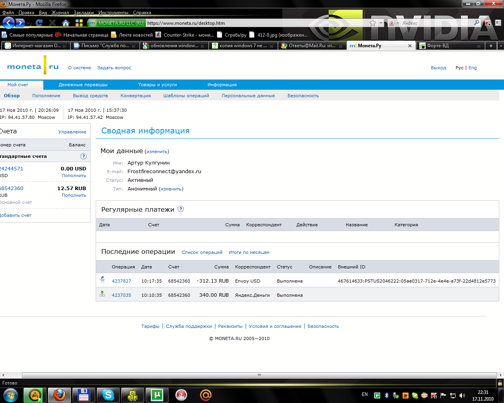Open help icon next to Регулярные платежи
Screen dimensions: 504x403
click(181, 209)
